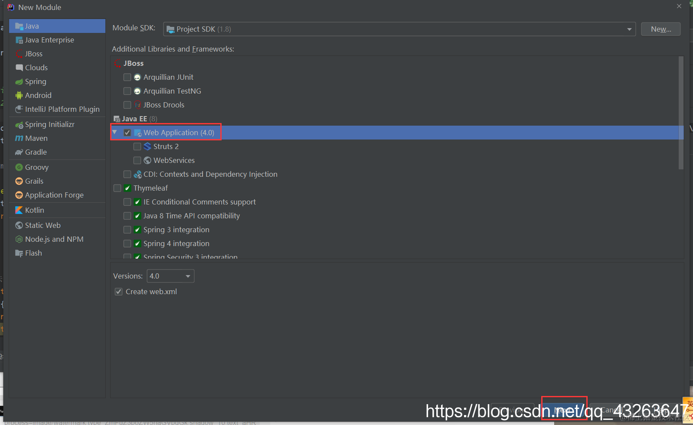Select Kotlin module type

[x=57, y=210]
